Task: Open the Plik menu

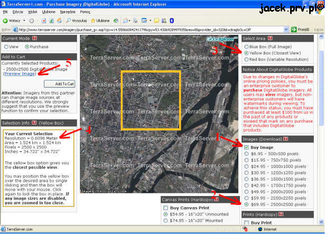Action: click(x=5, y=12)
